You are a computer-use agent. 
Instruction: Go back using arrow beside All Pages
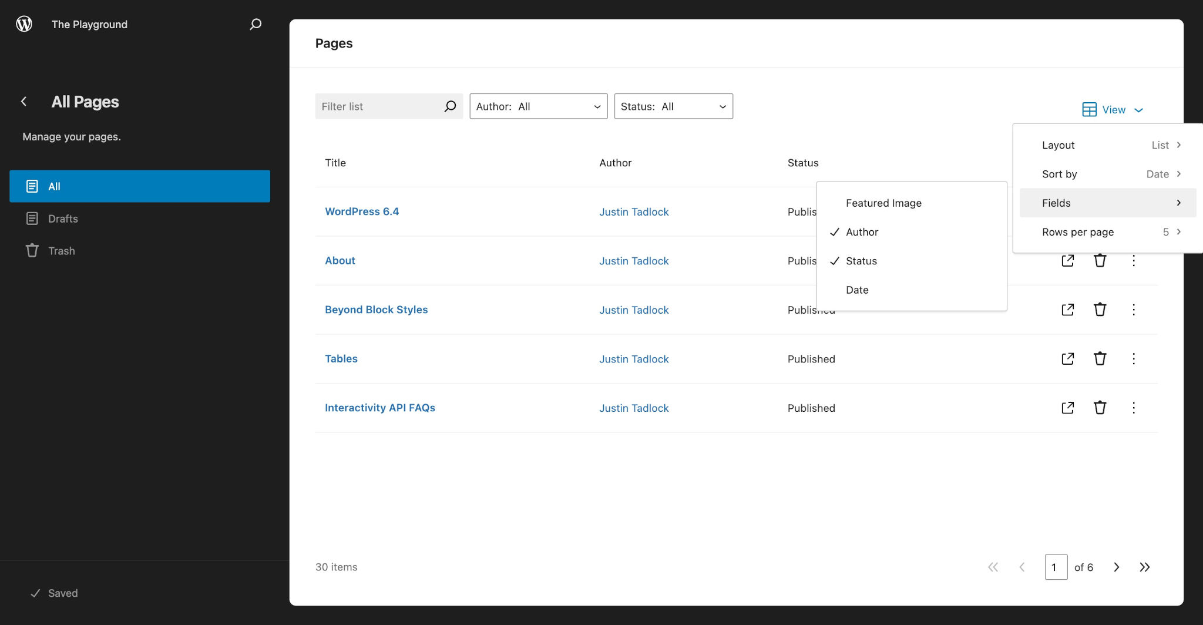[x=24, y=102]
